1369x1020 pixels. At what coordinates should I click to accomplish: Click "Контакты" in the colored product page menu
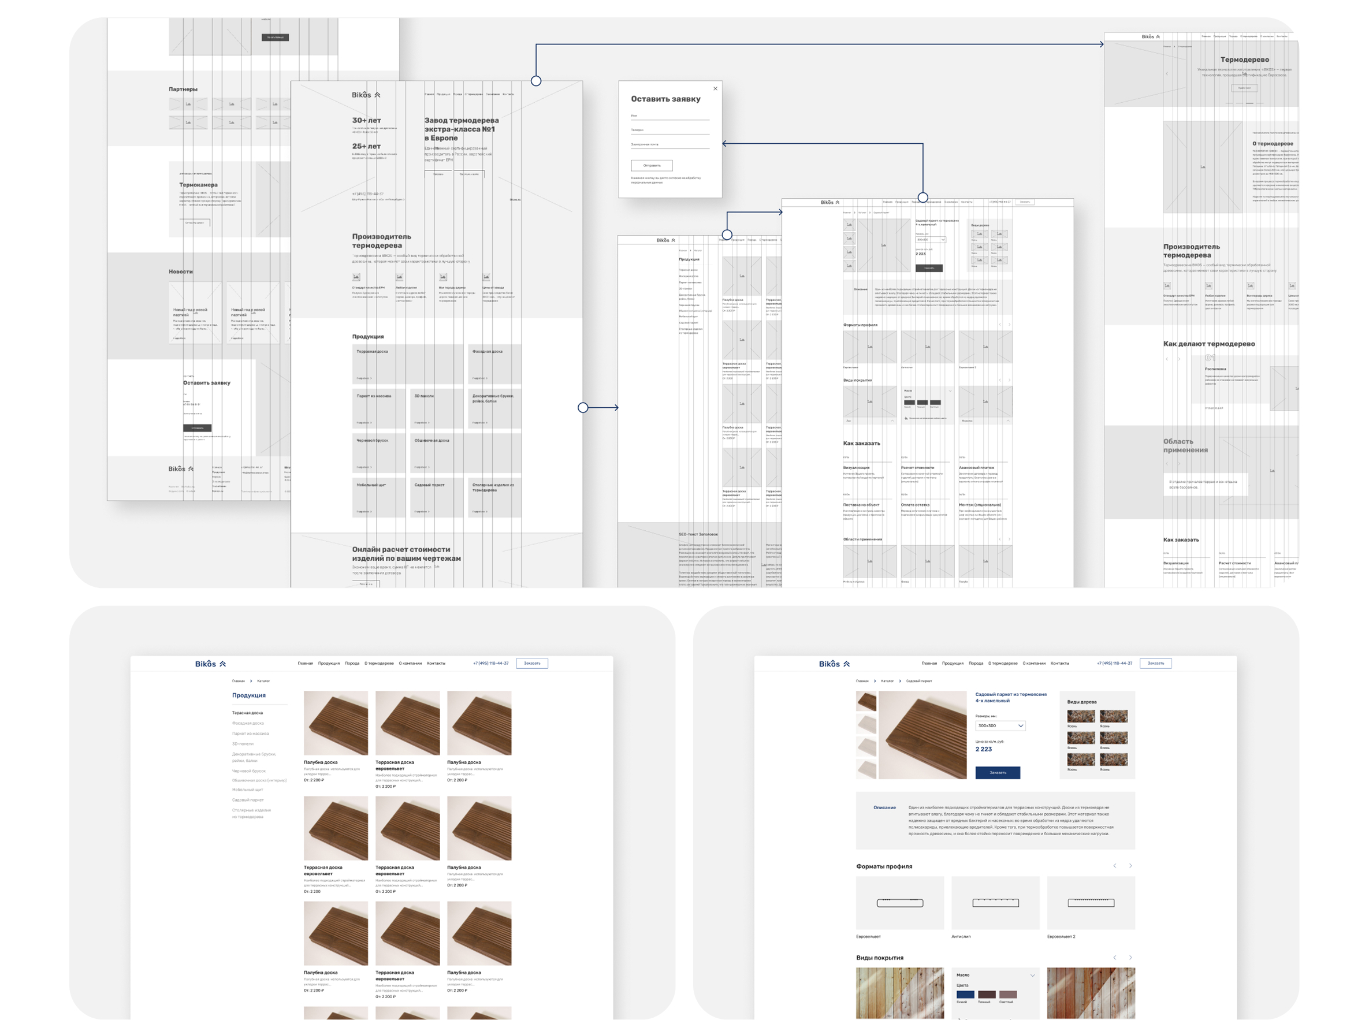click(1059, 664)
